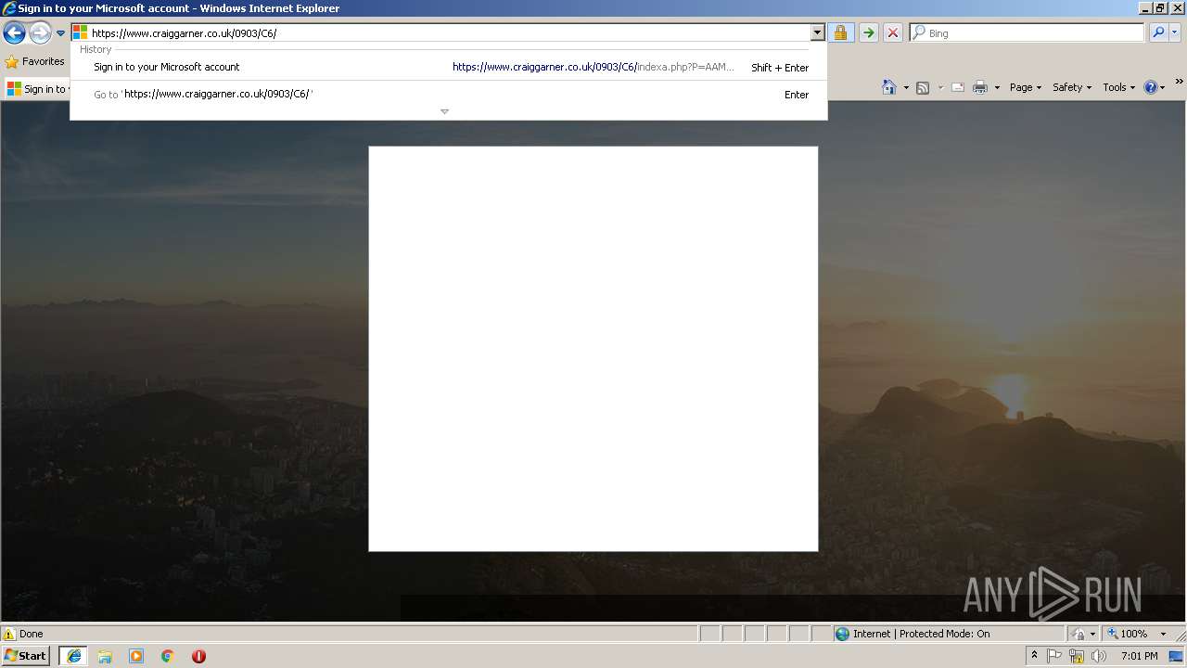The image size is (1187, 668).
Task: Go back with the blue Back arrow
Action: pos(14,33)
